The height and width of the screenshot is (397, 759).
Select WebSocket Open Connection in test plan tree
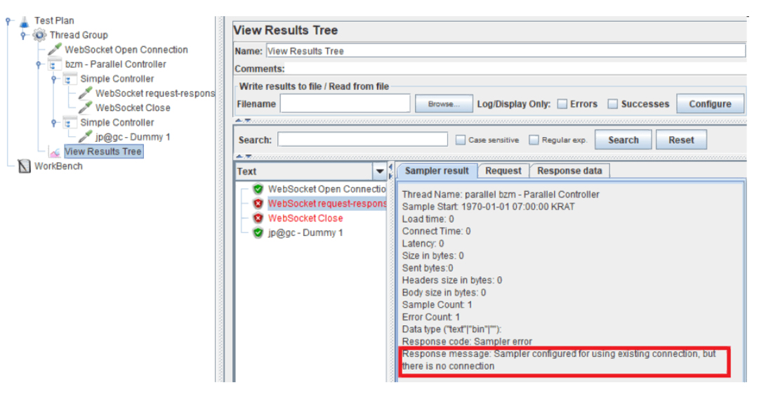pyautogui.click(x=126, y=49)
